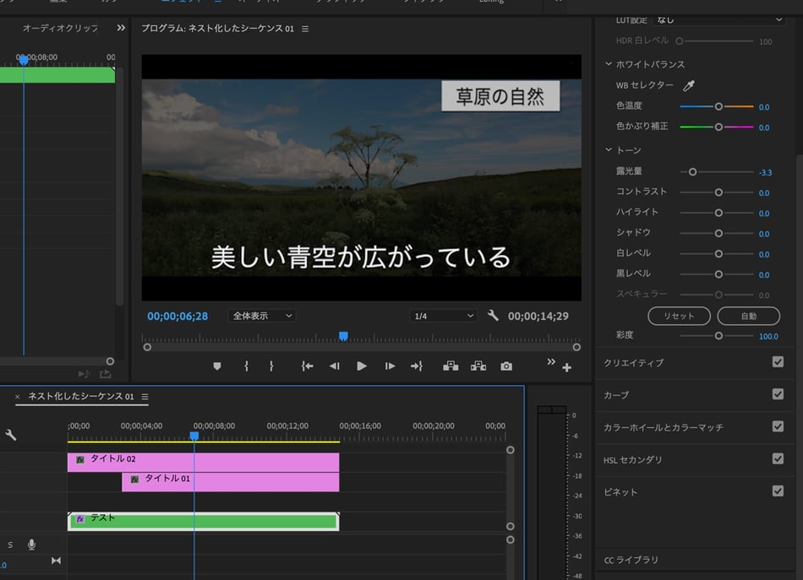Open the button editor plus icon

click(566, 367)
